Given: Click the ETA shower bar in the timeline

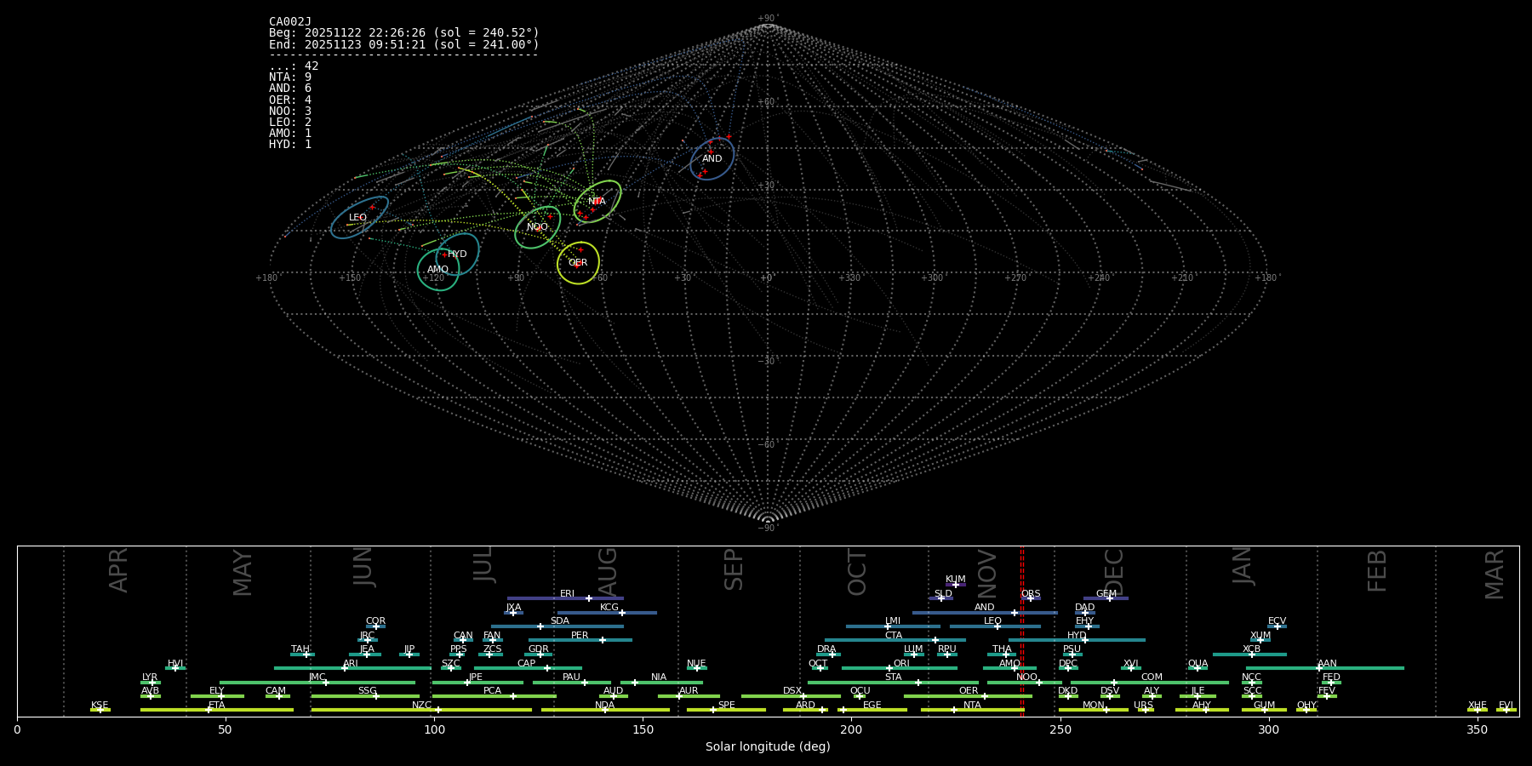Looking at the screenshot, I should click(x=217, y=710).
